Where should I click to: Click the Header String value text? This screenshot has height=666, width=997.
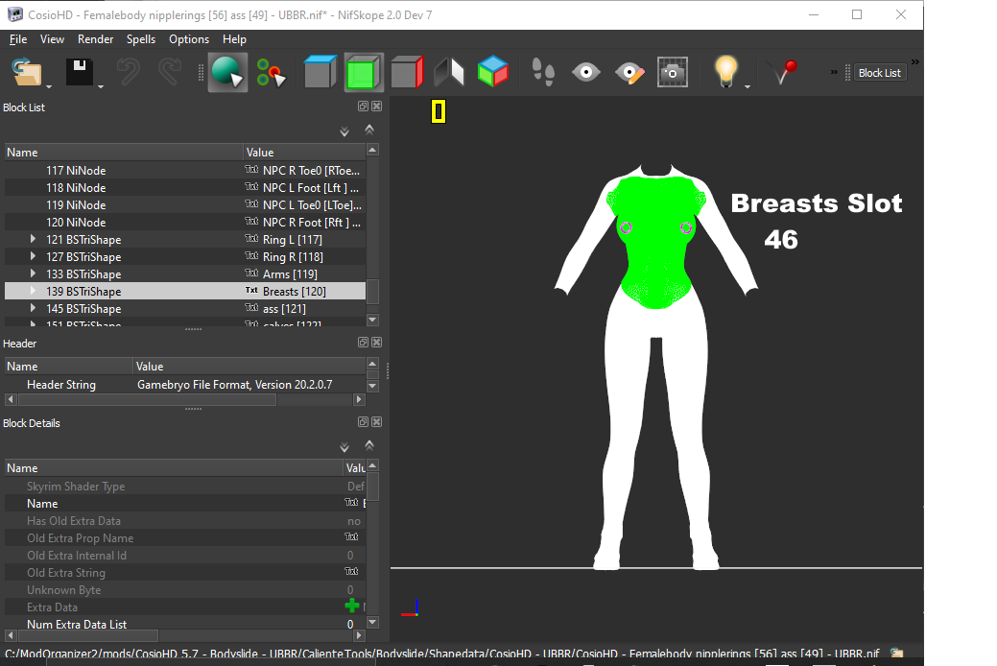(x=235, y=385)
